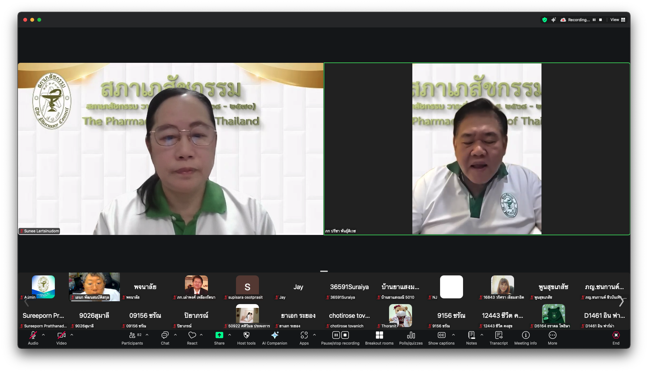Pause recording in the top bar
This screenshot has height=372, width=648.
tap(594, 20)
